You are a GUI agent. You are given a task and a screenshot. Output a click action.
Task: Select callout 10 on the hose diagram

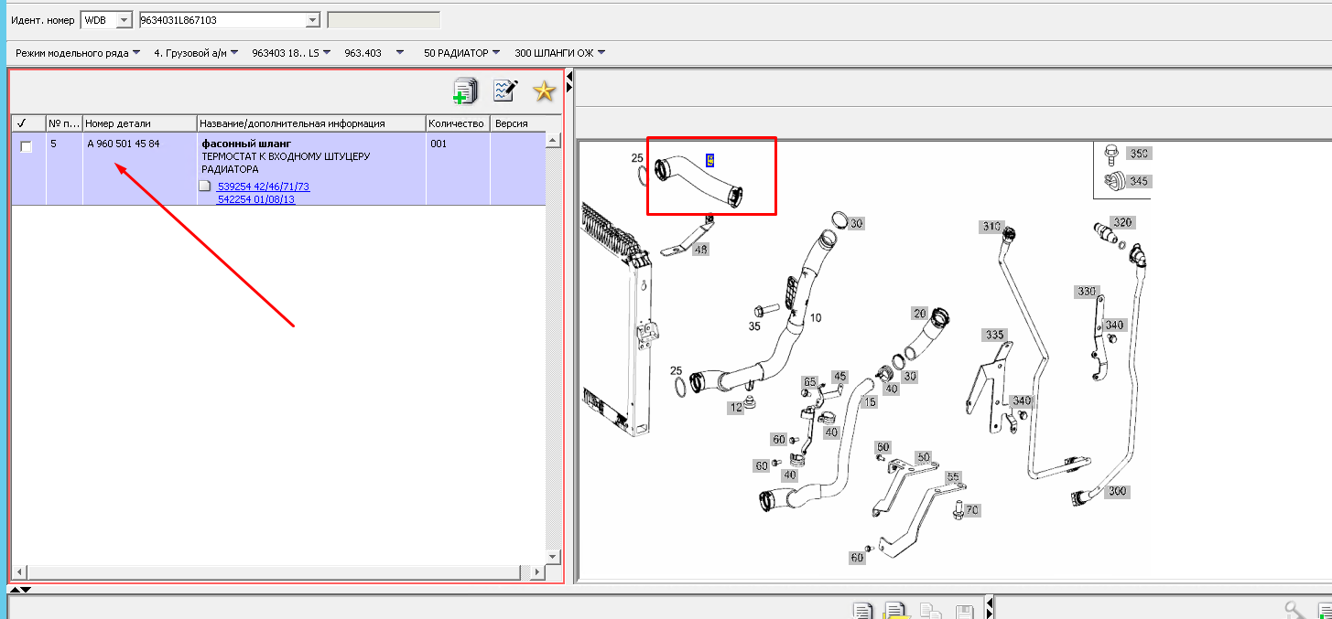pos(815,317)
